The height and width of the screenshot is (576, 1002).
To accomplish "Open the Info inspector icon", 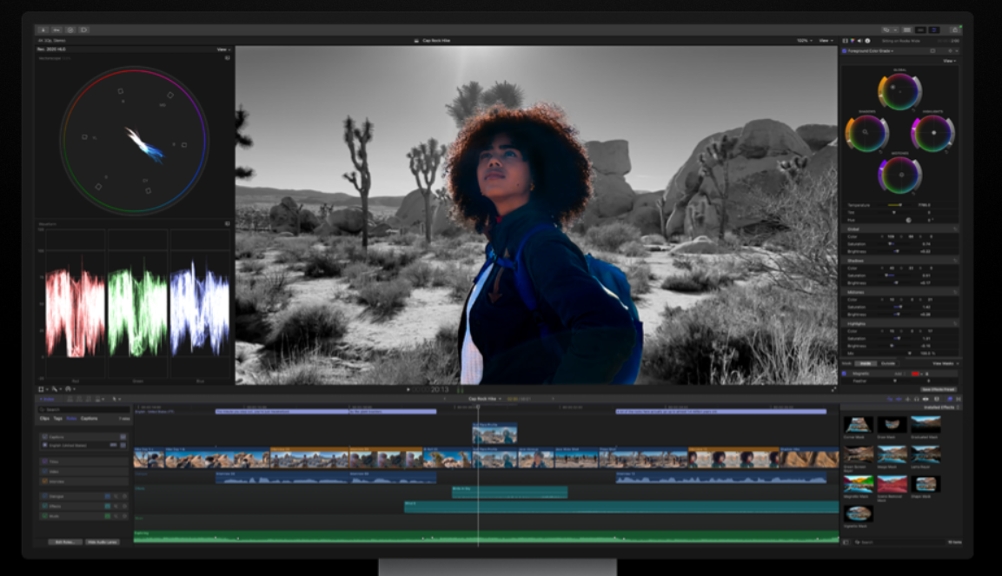I will [867, 41].
